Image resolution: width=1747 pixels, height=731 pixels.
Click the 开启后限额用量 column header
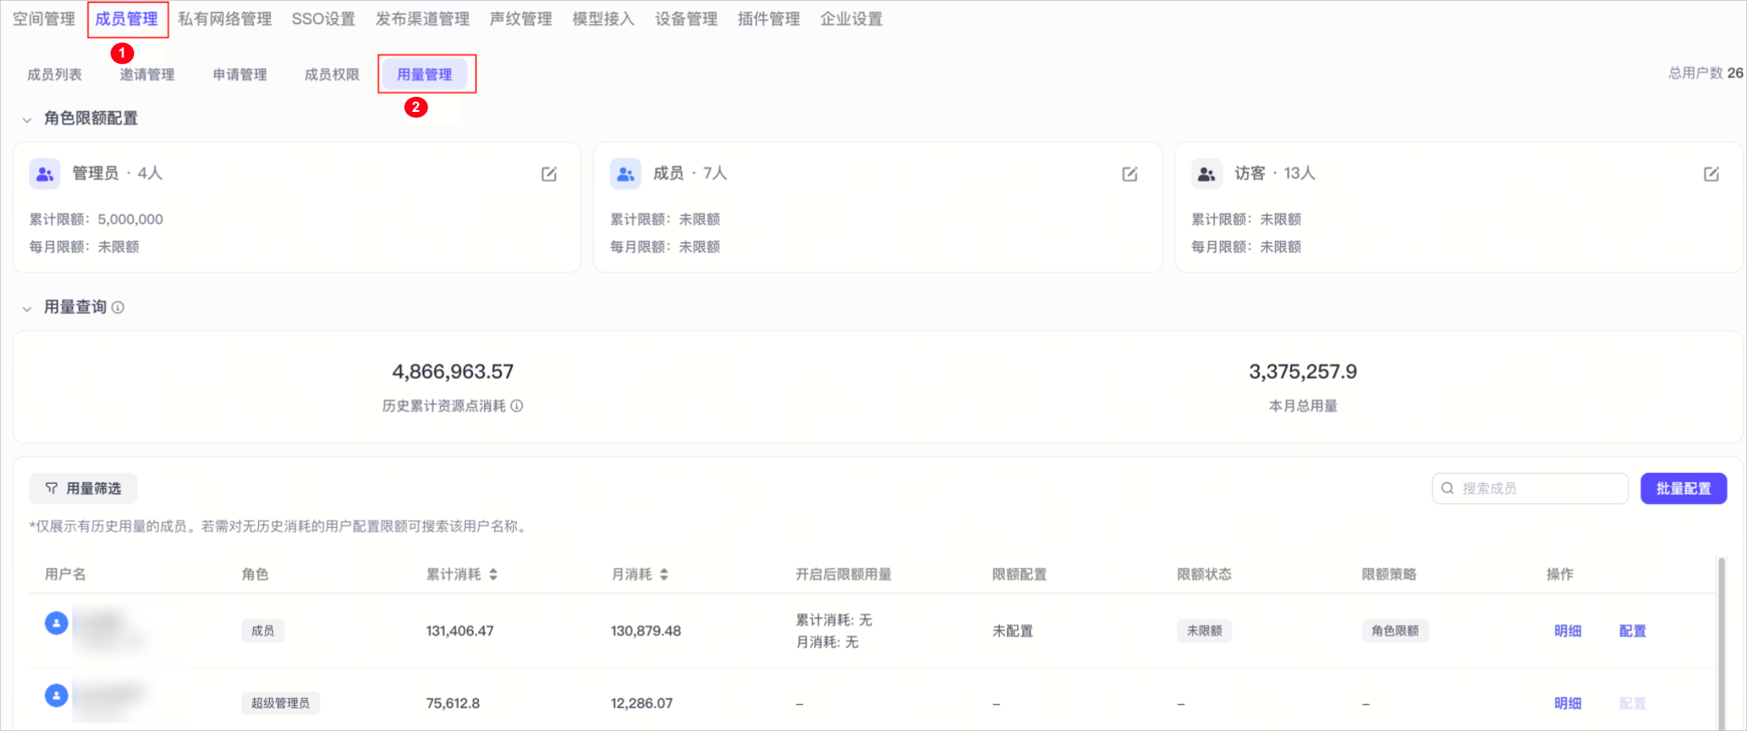pyautogui.click(x=844, y=575)
